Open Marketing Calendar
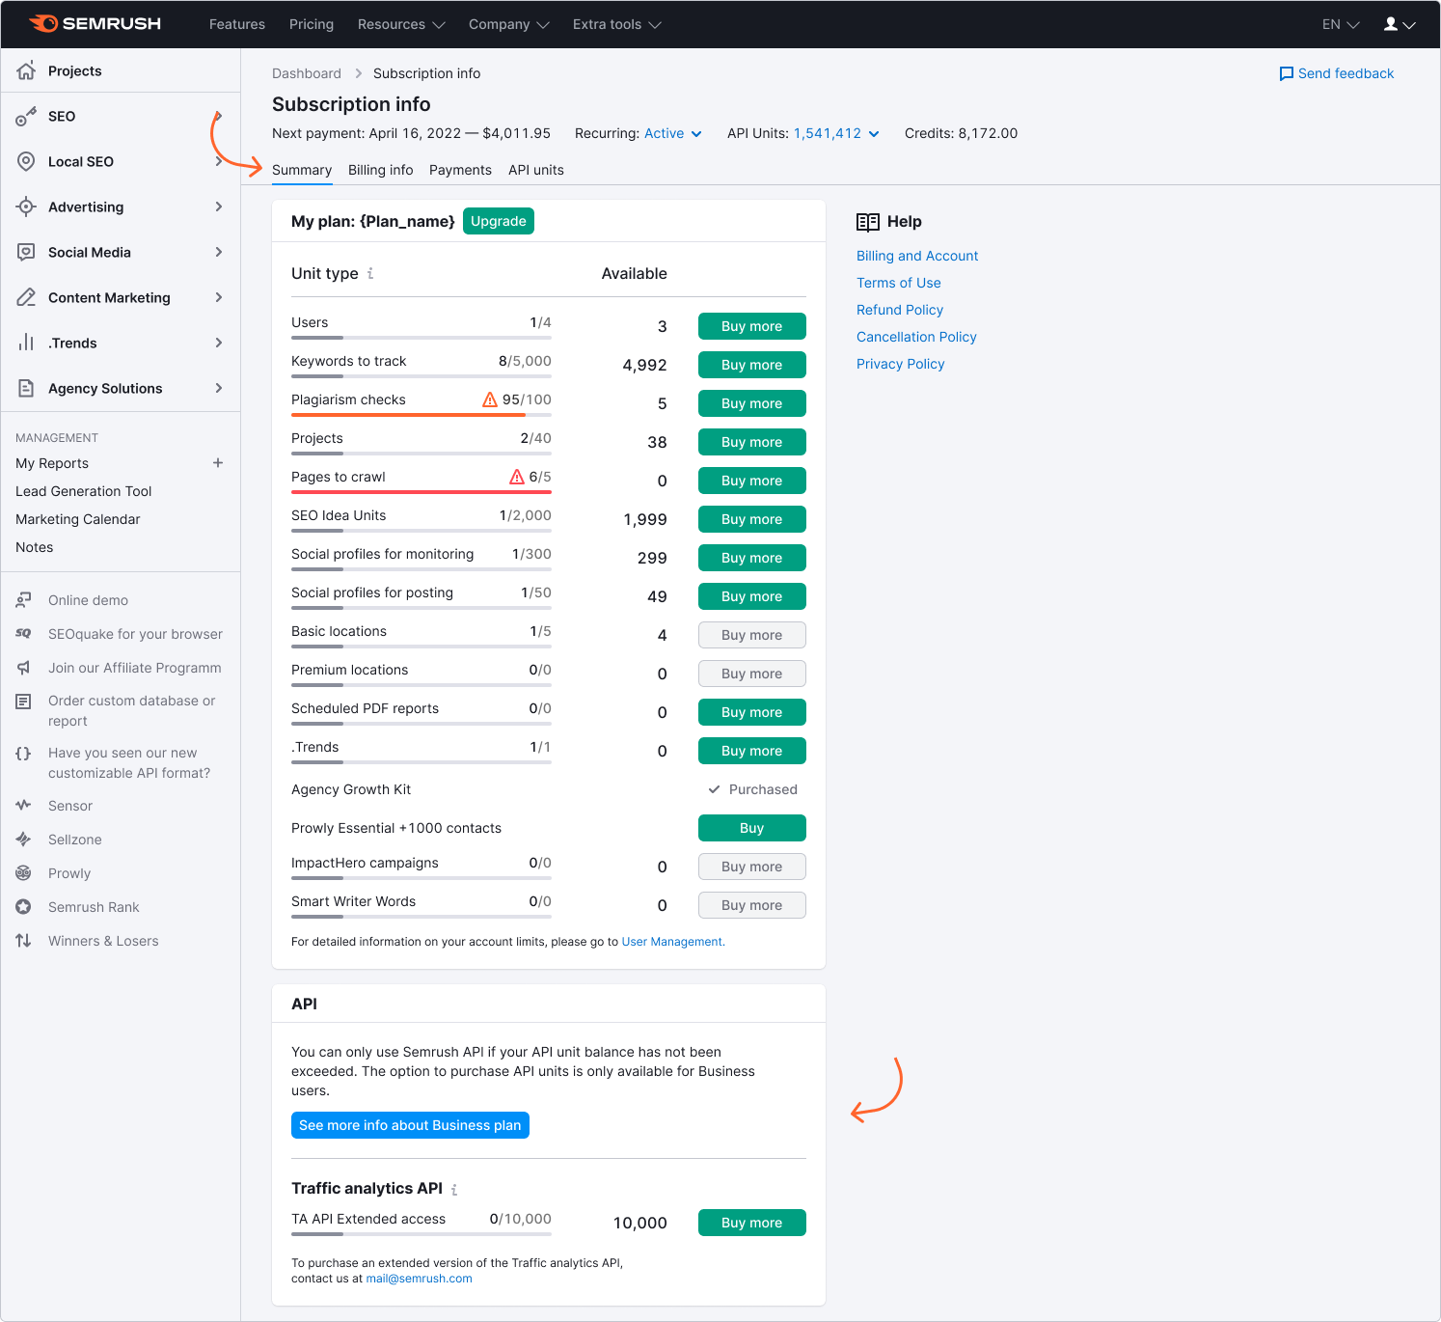Viewport: 1441px width, 1322px height. [78, 519]
